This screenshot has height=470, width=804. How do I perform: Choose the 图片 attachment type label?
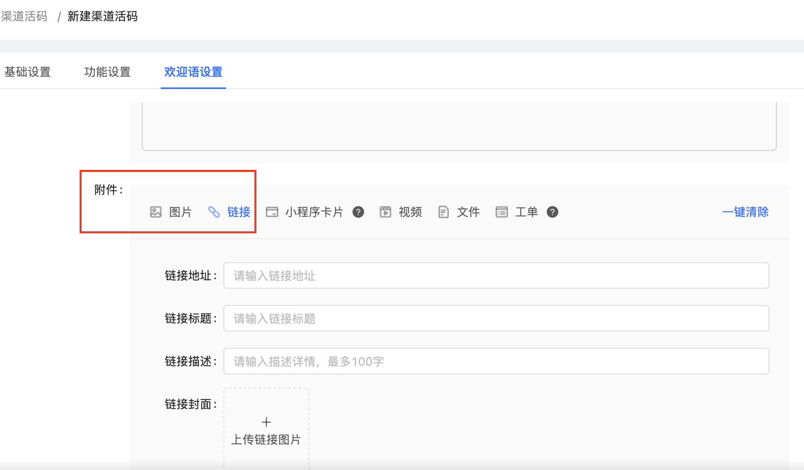[181, 212]
